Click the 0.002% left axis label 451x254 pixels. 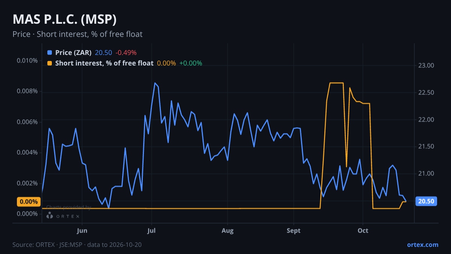point(27,183)
